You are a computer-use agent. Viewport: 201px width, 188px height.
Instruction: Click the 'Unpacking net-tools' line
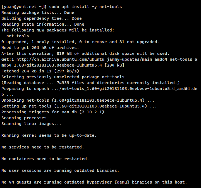click(78, 100)
